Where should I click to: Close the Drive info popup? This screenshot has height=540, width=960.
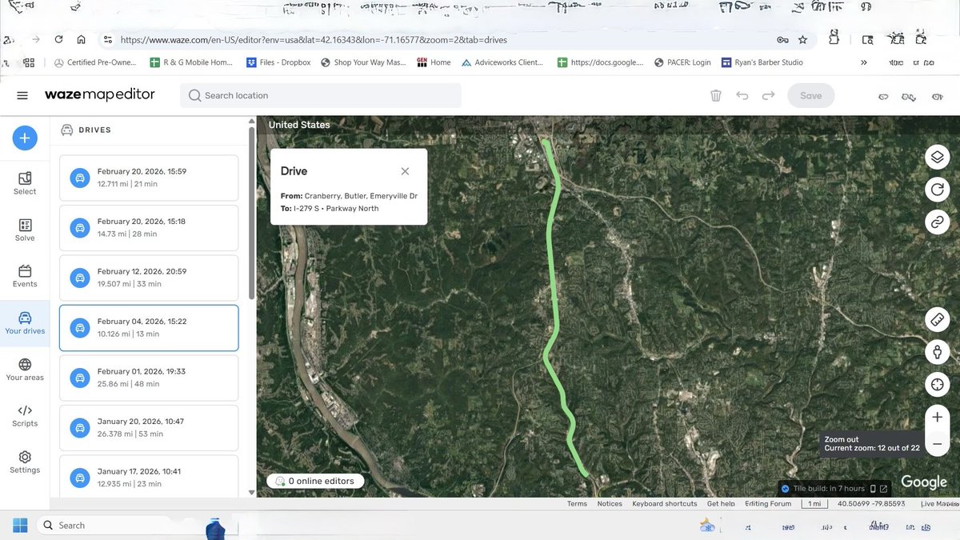(405, 171)
